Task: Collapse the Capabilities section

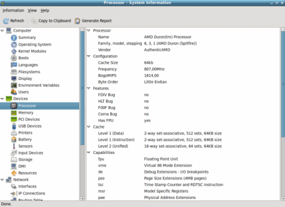Action: pos(88,152)
